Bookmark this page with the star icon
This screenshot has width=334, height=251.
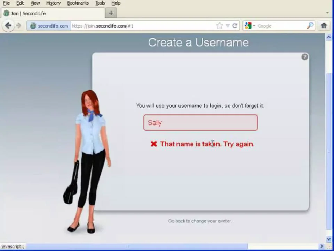[220, 26]
